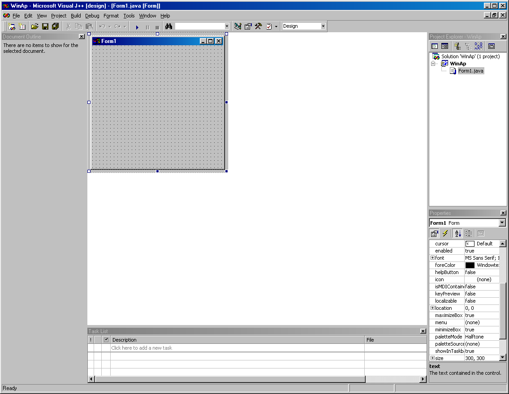Toggle the Alphabetic sort button in Properties
Image resolution: width=509 pixels, height=394 pixels.
458,233
